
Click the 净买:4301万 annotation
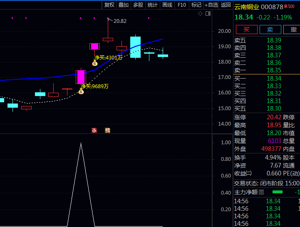tap(108, 57)
